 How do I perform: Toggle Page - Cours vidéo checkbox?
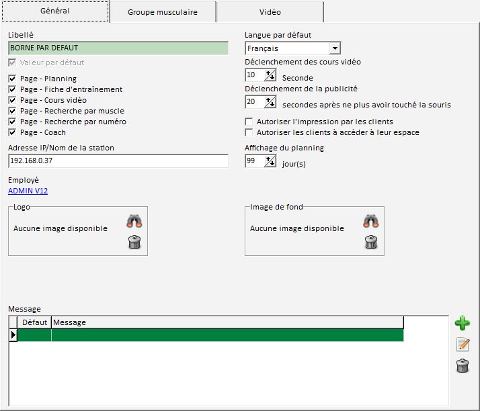point(12,100)
